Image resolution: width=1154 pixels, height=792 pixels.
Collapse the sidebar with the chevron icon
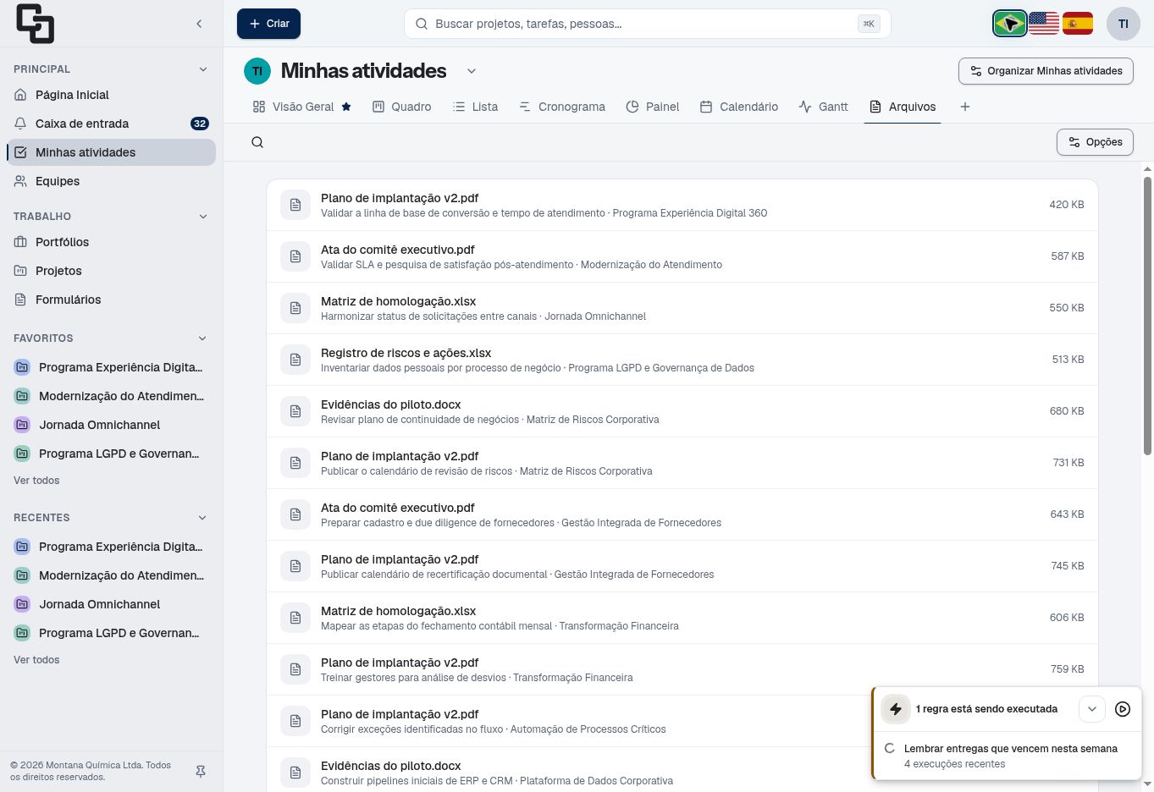point(199,24)
